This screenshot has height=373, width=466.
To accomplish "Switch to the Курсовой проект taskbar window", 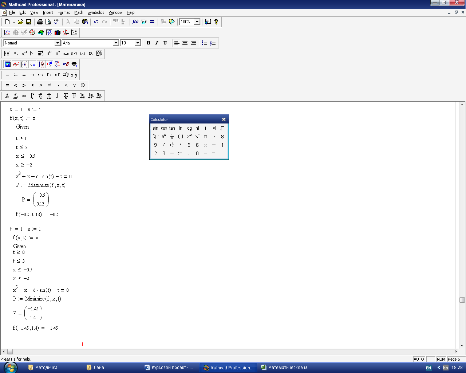I will coord(170,368).
